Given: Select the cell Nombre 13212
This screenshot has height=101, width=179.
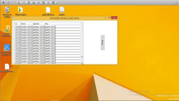Looking at the screenshot, I should coord(26,32).
